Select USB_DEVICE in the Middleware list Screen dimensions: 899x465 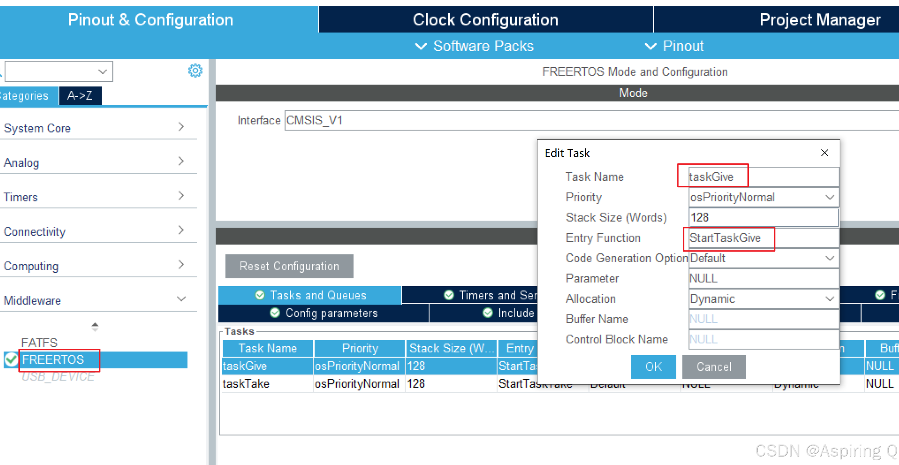[58, 377]
